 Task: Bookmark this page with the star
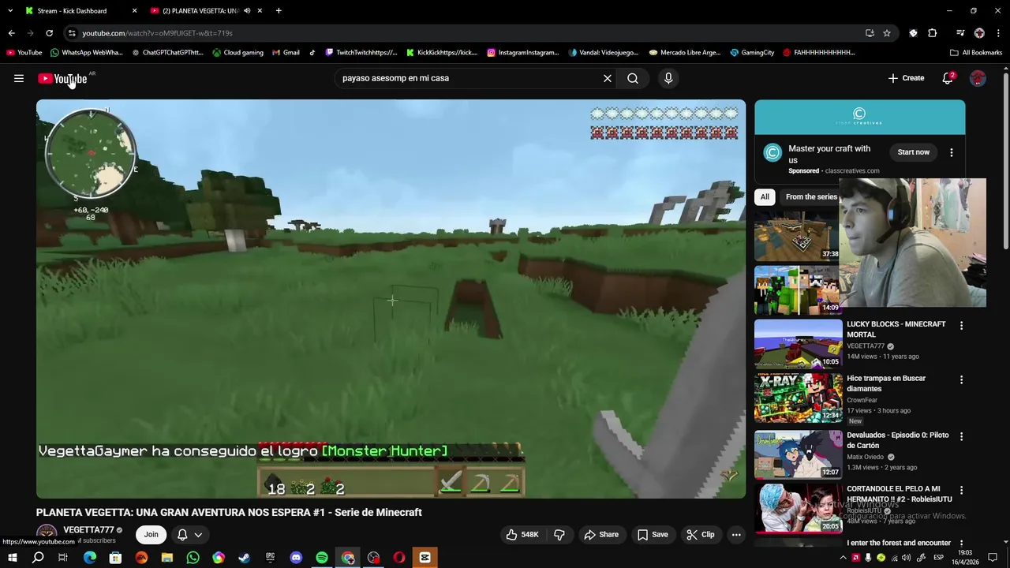tap(887, 33)
